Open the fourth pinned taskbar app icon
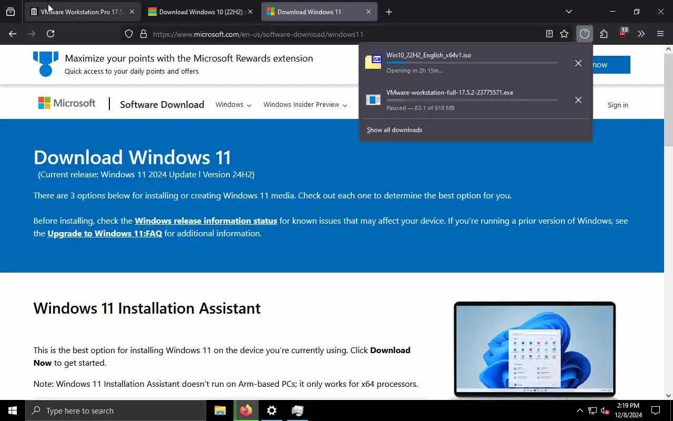673x421 pixels. point(298,410)
